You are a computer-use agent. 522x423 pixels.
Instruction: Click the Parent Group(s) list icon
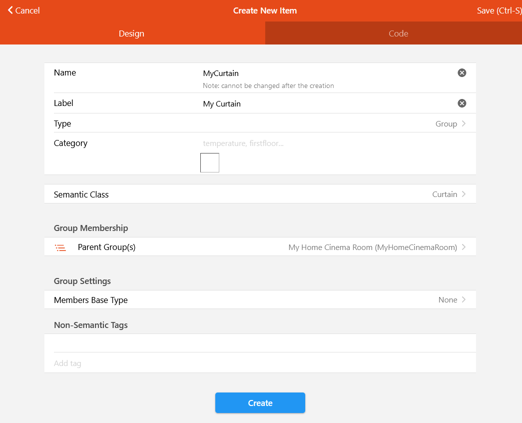coord(60,247)
